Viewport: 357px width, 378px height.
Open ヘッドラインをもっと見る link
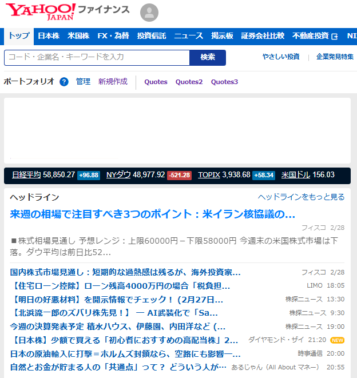[301, 197]
